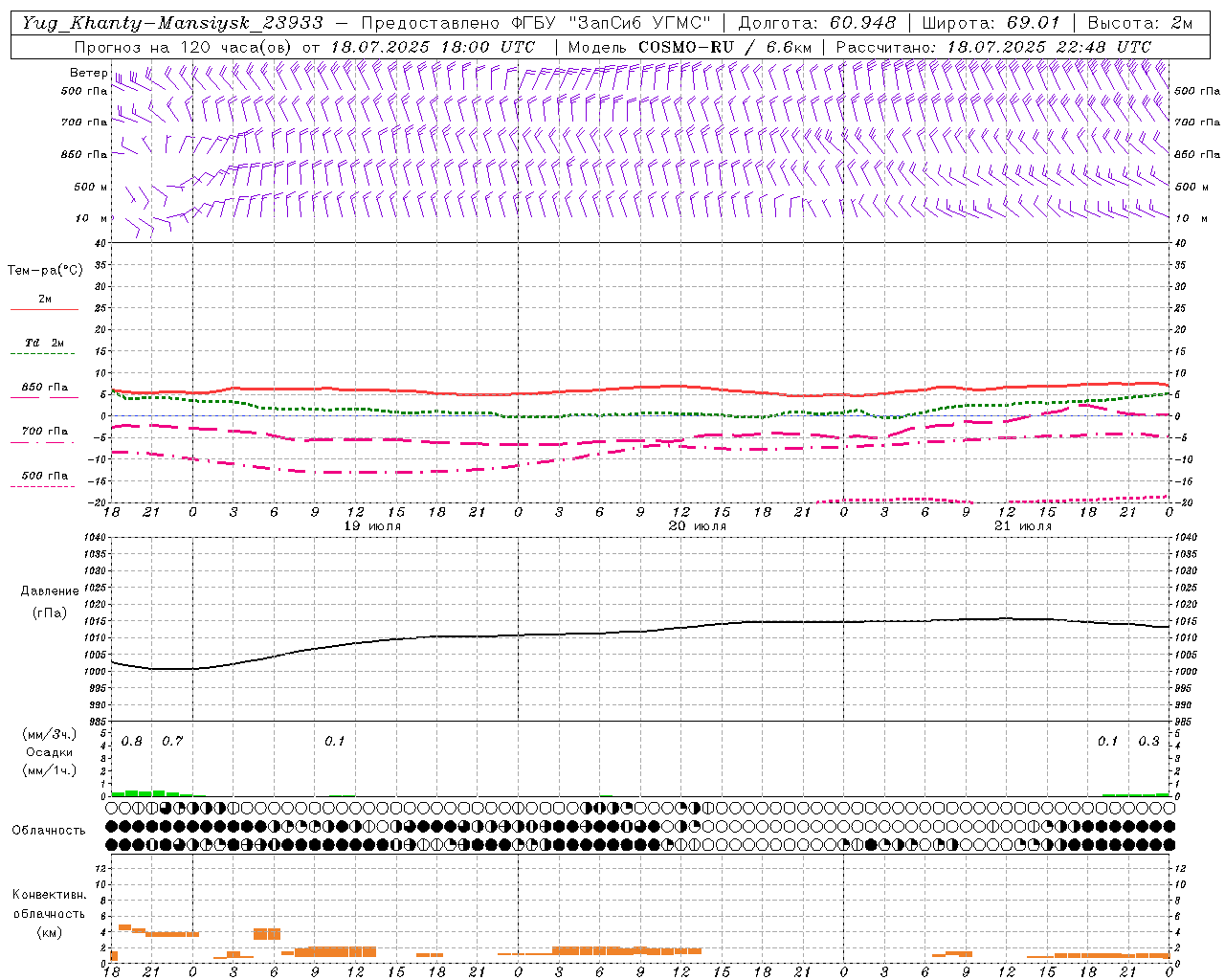
Task: Click the '21 июля' date label
Action: 1022,526
